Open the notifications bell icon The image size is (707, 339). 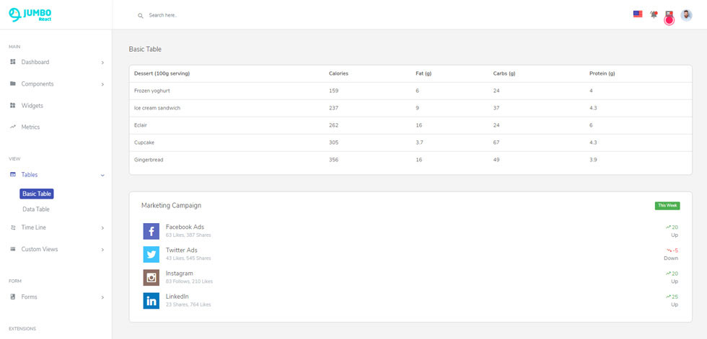(x=654, y=15)
